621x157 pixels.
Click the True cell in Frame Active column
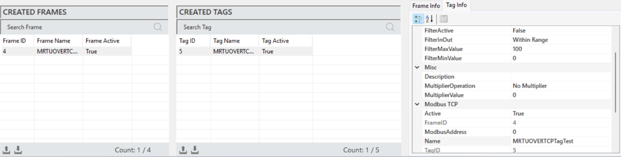107,51
